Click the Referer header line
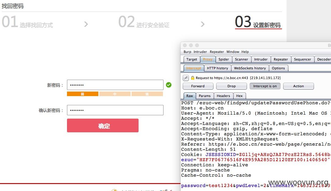 pyautogui.click(x=256, y=144)
